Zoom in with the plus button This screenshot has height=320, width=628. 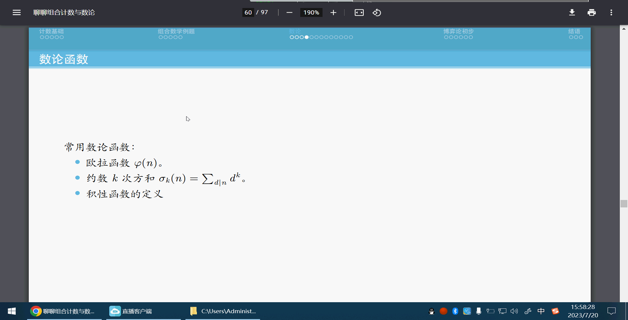(333, 13)
